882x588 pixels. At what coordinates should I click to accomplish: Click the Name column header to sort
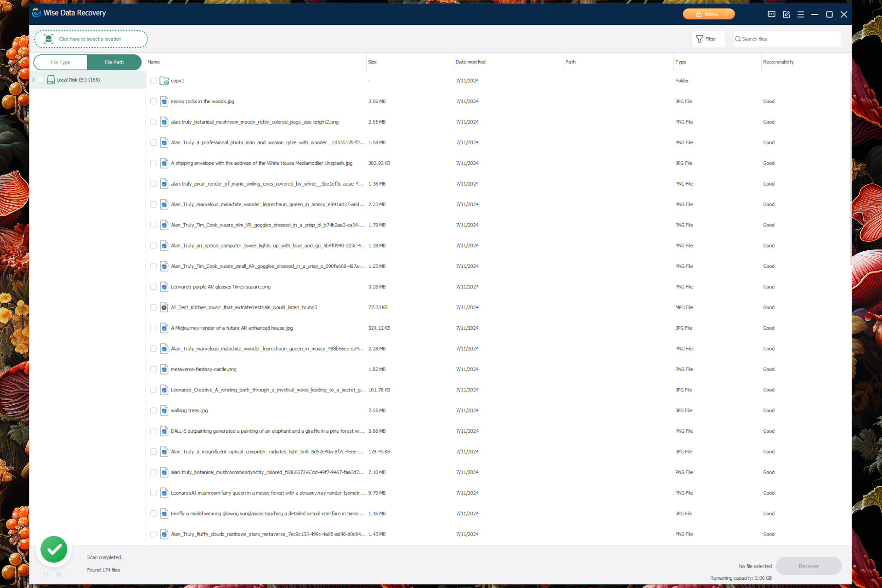153,62
